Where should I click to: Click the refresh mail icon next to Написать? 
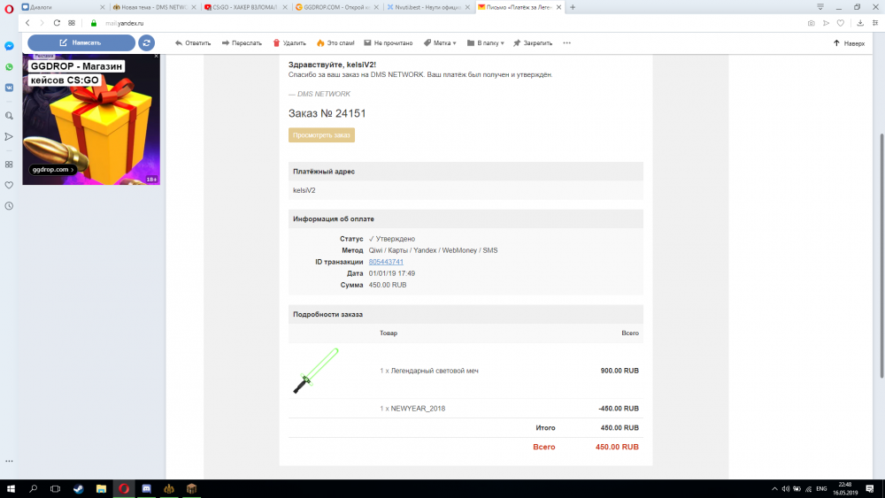tap(146, 42)
